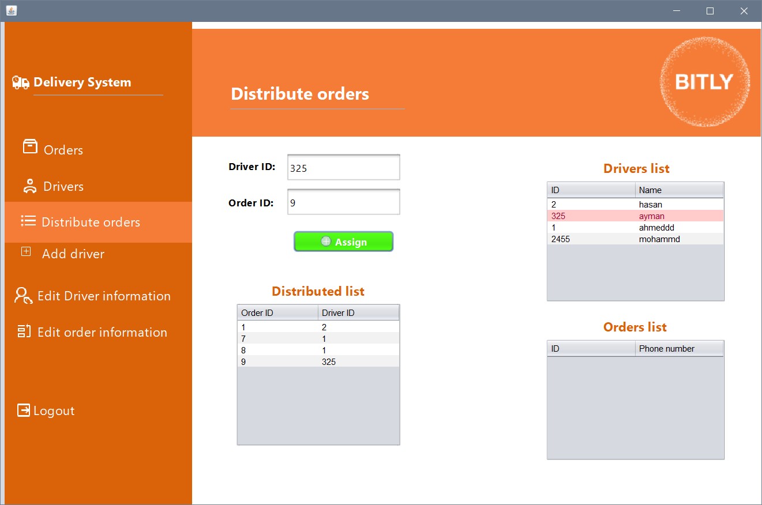The width and height of the screenshot is (762, 505).
Task: Open the Orders menu item
Action: [x=63, y=150]
